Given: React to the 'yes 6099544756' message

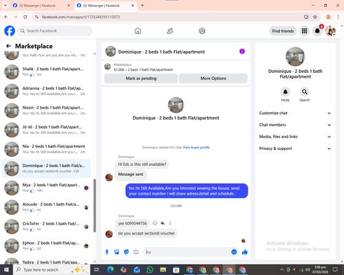Looking at the screenshot, I should (x=155, y=223).
